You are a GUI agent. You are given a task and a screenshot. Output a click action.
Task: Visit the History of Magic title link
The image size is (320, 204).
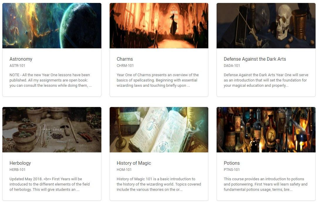point(134,163)
